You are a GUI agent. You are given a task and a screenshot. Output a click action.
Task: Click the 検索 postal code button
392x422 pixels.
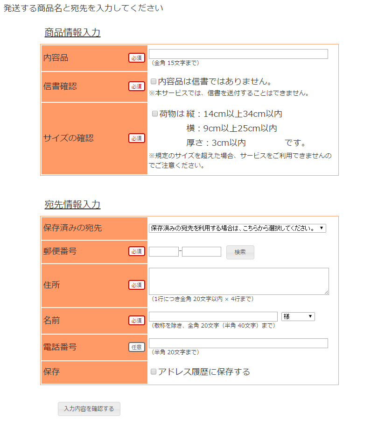240,252
